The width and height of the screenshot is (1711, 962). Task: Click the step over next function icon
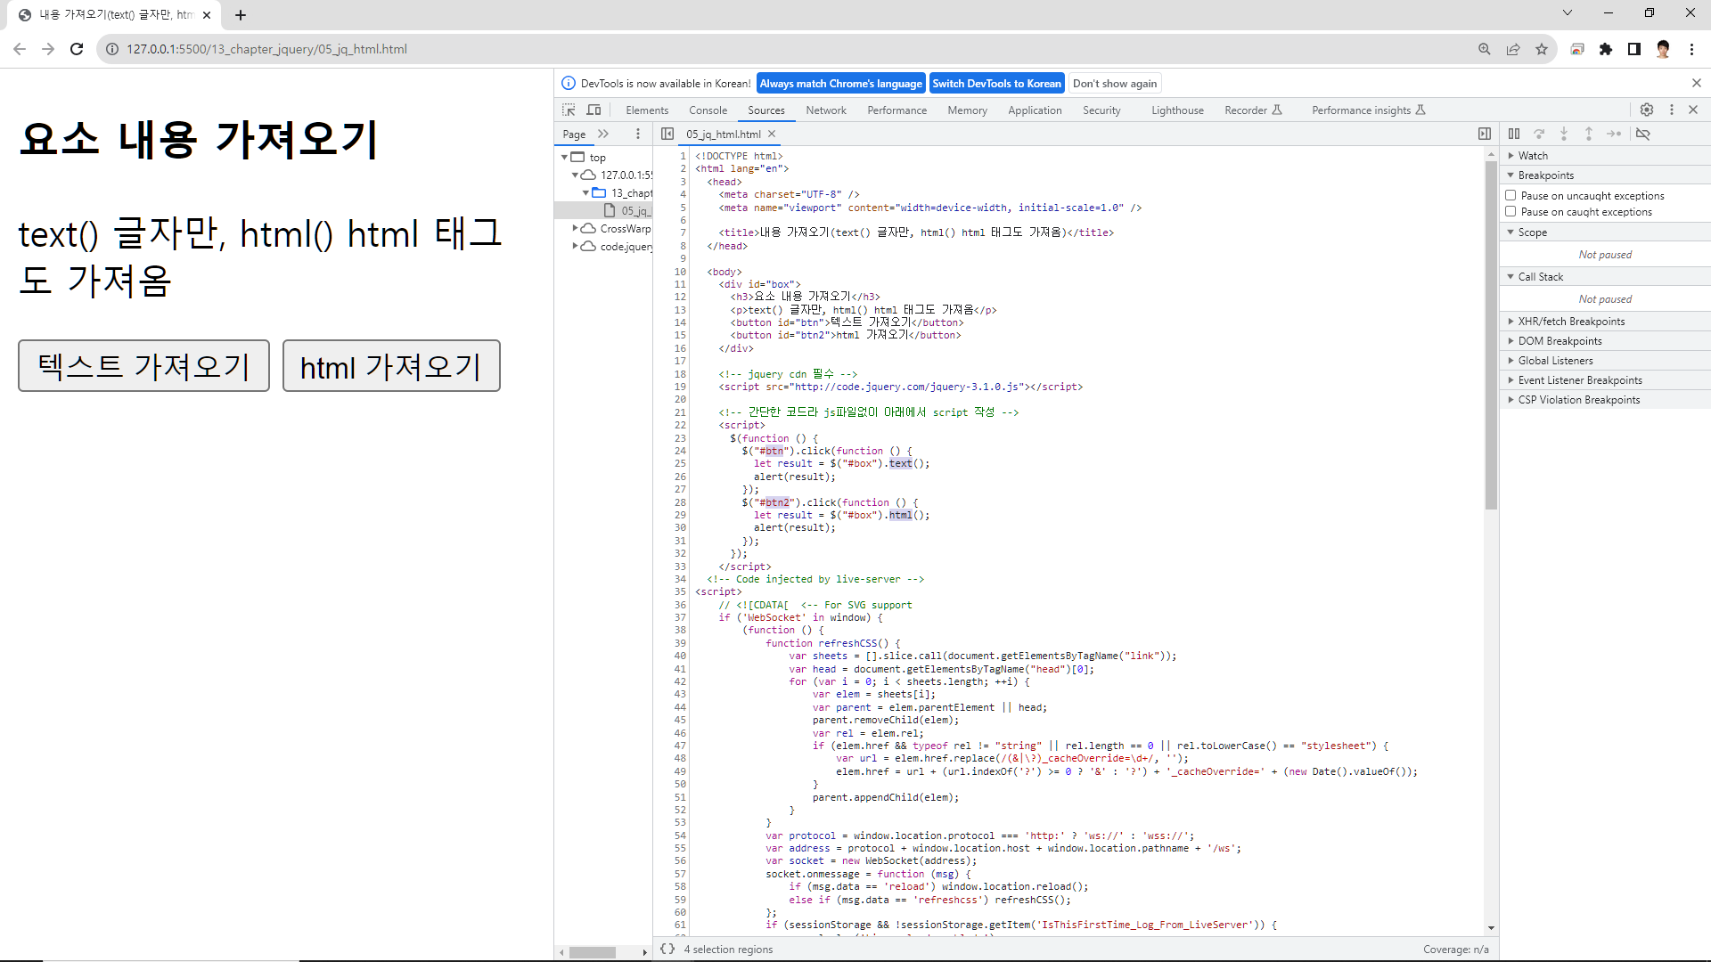(x=1539, y=134)
